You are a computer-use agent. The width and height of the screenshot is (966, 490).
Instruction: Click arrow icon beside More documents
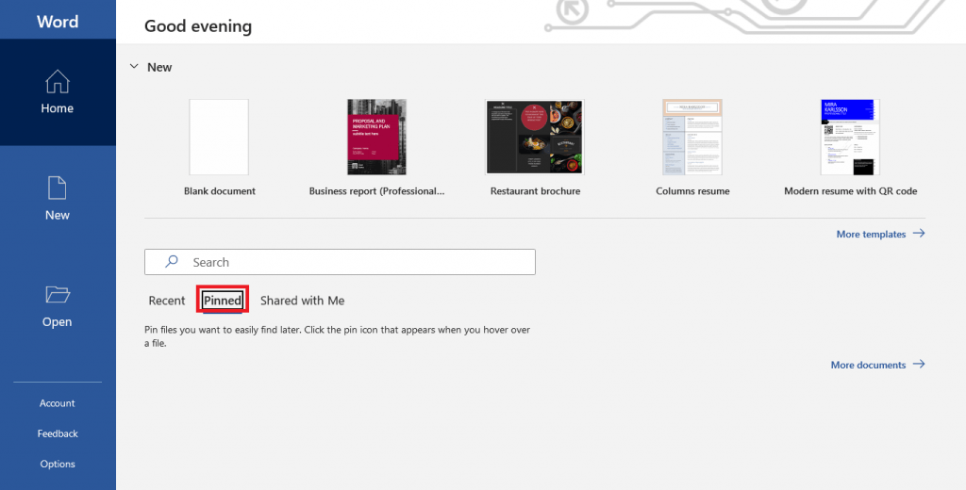point(918,365)
